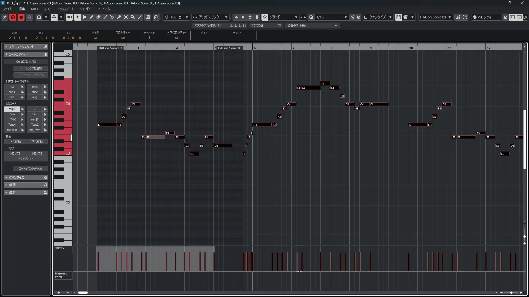Toggle the Record in Editor button
The width and height of the screenshot is (529, 297).
click(21, 17)
